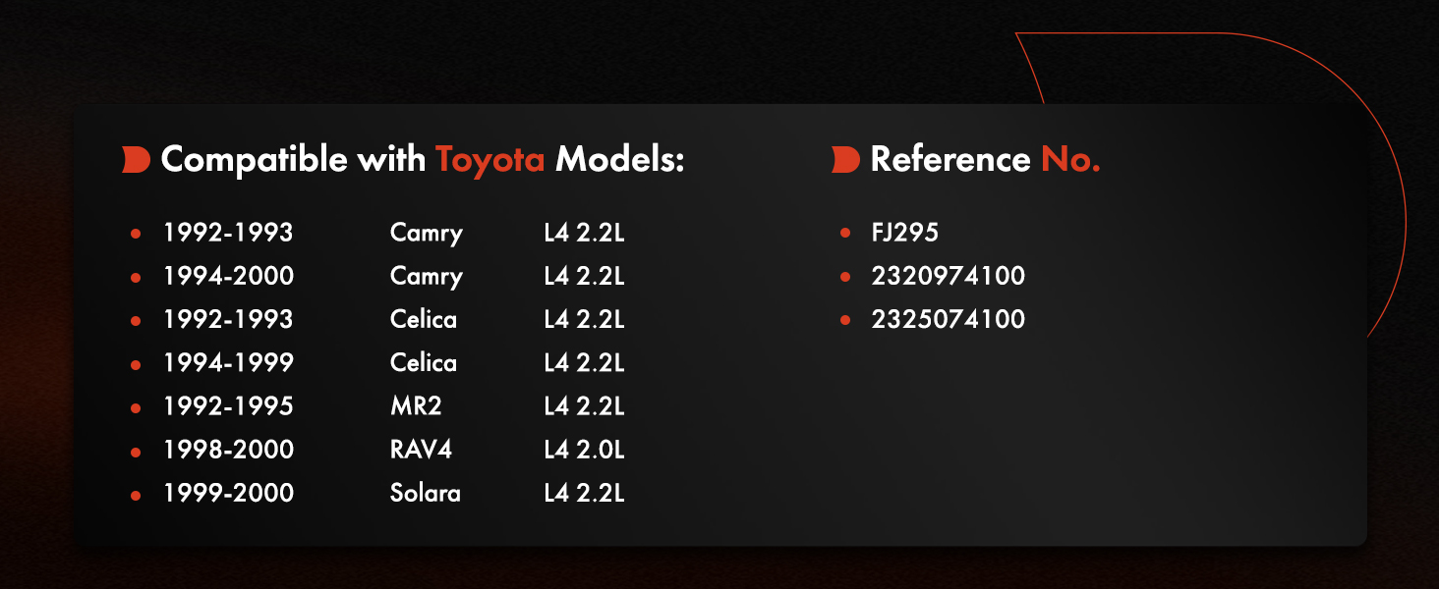This screenshot has width=1439, height=589.
Task: Click the 1994-2000 Camry year range
Action: 228,276
